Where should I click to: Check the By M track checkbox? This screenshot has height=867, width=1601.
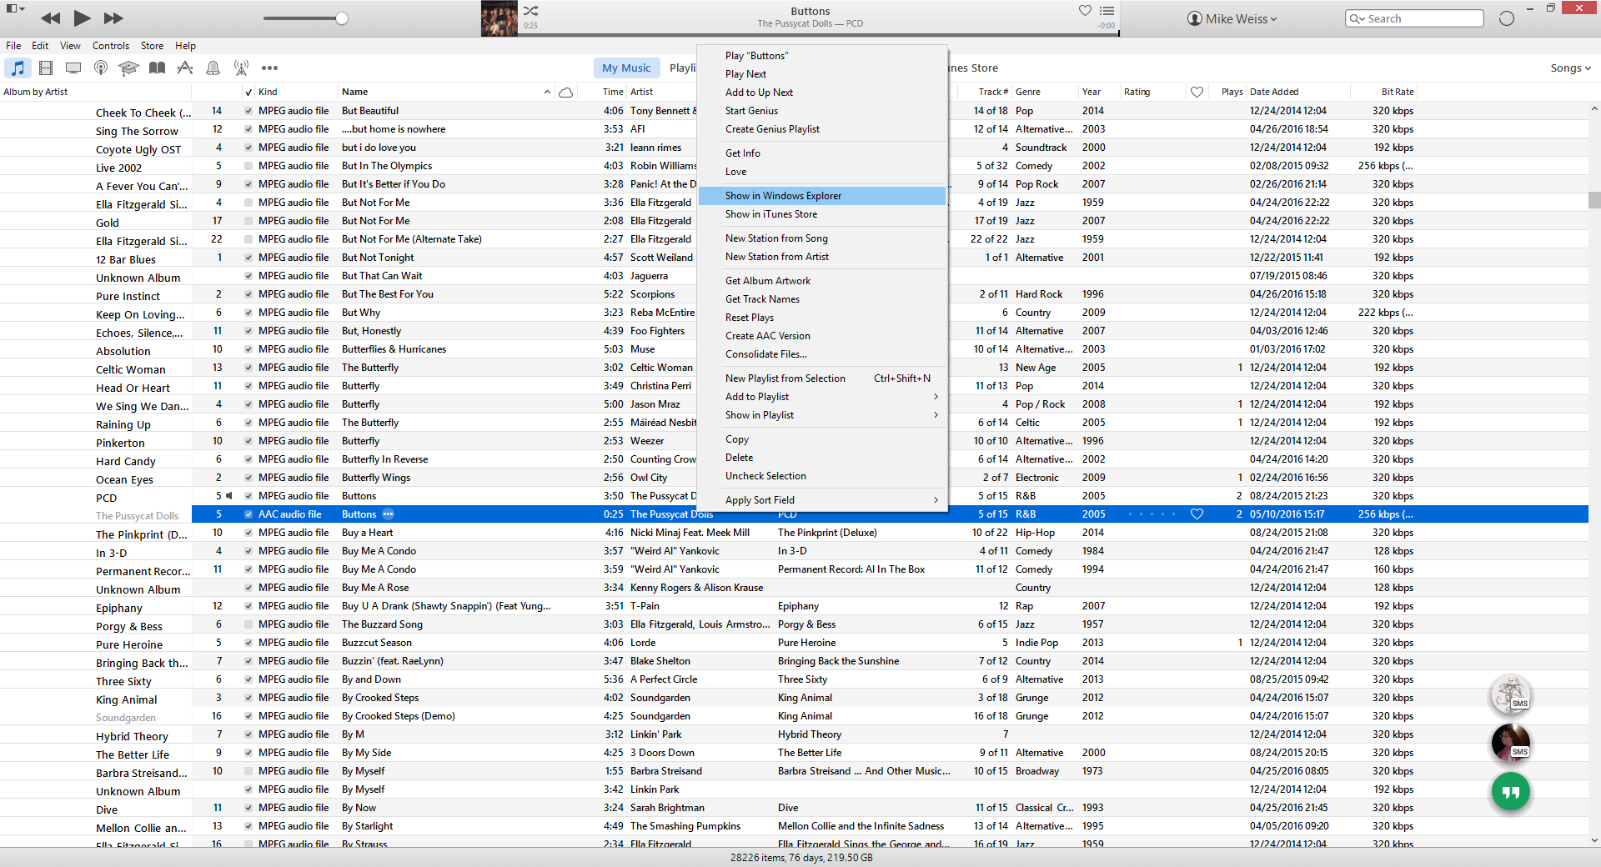[x=248, y=734]
